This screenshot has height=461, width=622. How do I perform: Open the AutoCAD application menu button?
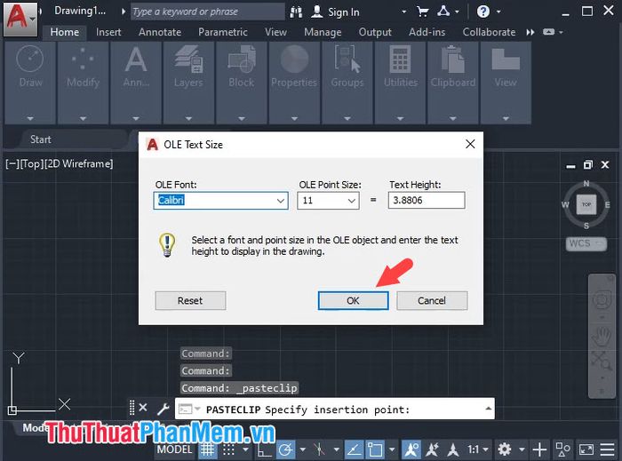(20, 19)
